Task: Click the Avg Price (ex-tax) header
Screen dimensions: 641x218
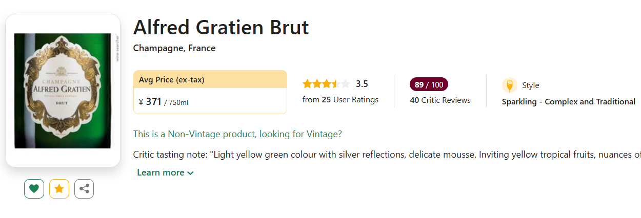Action: coord(172,80)
